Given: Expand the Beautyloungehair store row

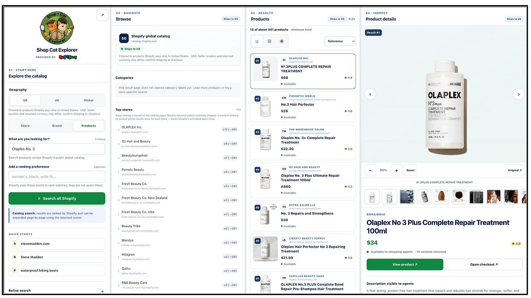Looking at the screenshot, I should point(119,158).
